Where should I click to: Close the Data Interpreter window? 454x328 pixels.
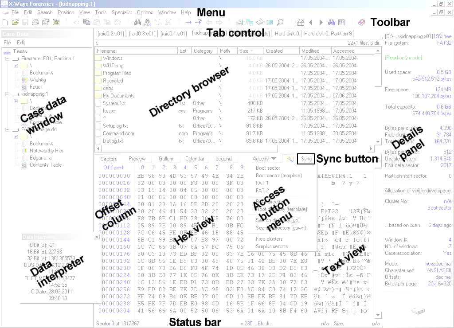[x=97, y=237]
